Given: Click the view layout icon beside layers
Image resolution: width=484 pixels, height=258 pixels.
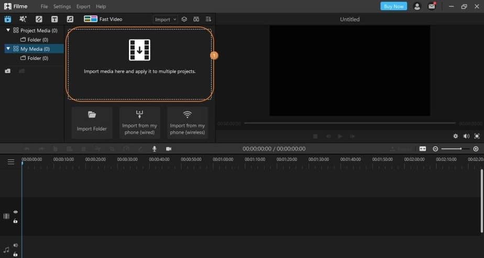Looking at the screenshot, I should point(196,19).
